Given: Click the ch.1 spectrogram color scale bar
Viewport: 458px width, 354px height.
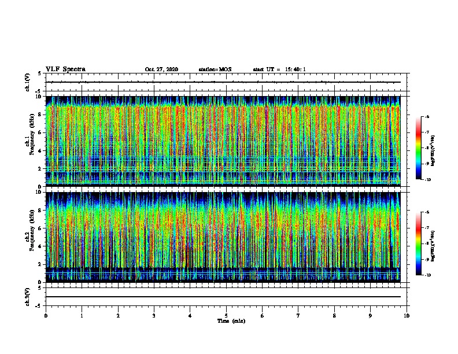Looking at the screenshot, I should (419, 148).
